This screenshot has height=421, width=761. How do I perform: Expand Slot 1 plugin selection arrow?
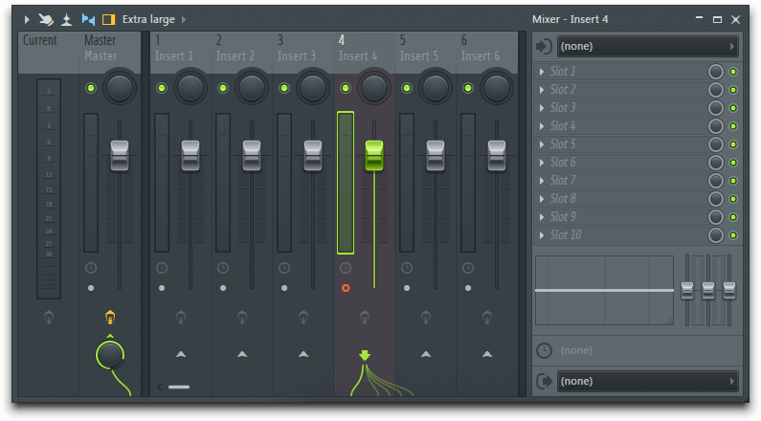pyautogui.click(x=542, y=72)
